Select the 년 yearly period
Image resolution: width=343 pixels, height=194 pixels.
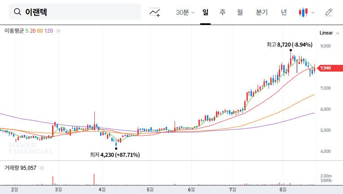click(x=283, y=12)
